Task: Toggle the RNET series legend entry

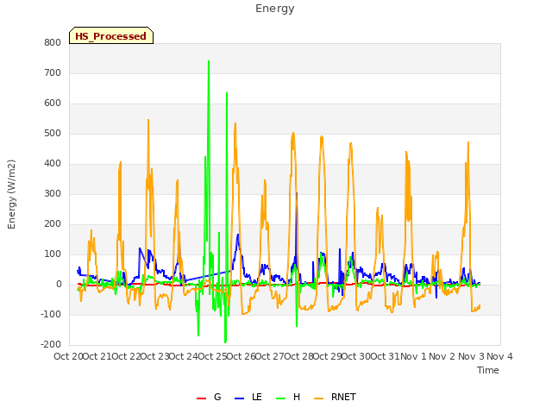Action: click(335, 397)
